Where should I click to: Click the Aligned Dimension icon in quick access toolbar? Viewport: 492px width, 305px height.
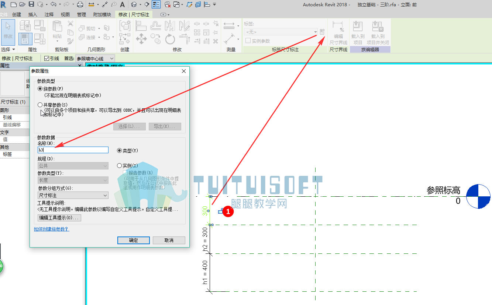pyautogui.click(x=105, y=4)
